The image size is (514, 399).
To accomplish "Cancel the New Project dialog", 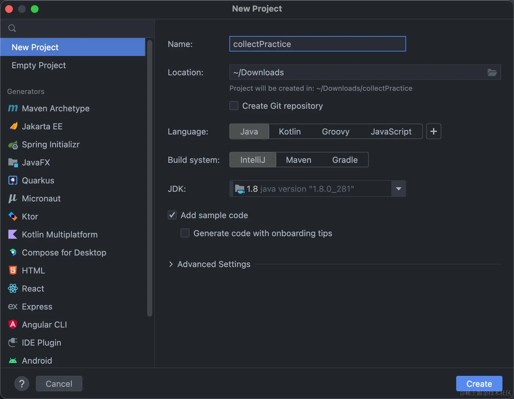I will click(x=59, y=384).
